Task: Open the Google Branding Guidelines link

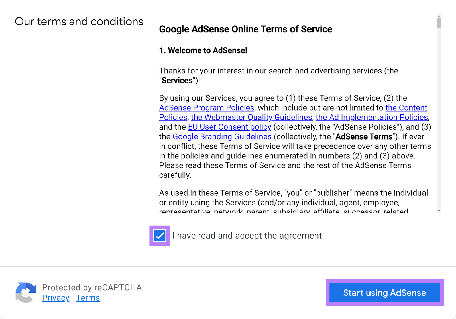Action: pyautogui.click(x=222, y=137)
